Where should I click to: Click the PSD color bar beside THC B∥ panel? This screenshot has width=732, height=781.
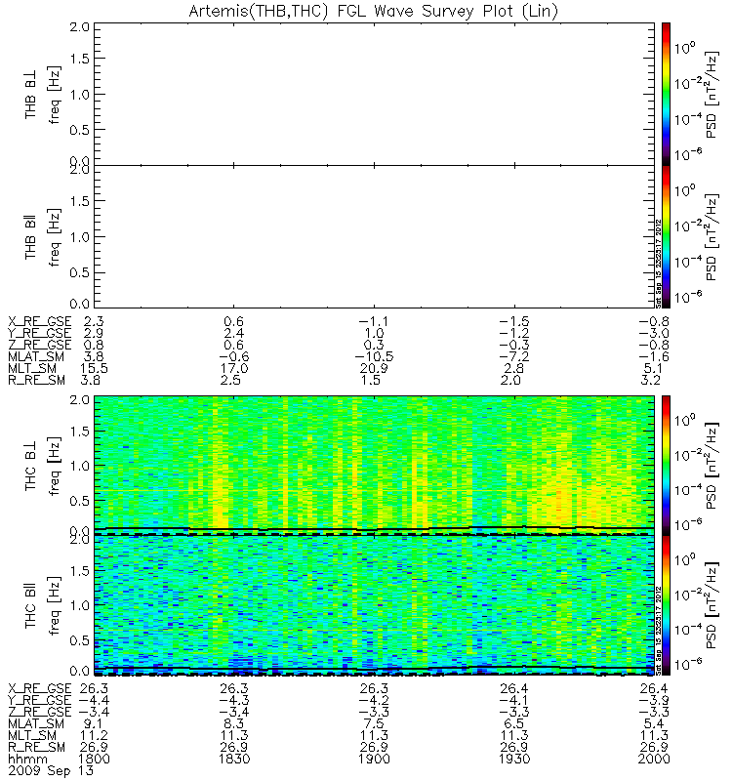(x=666, y=605)
